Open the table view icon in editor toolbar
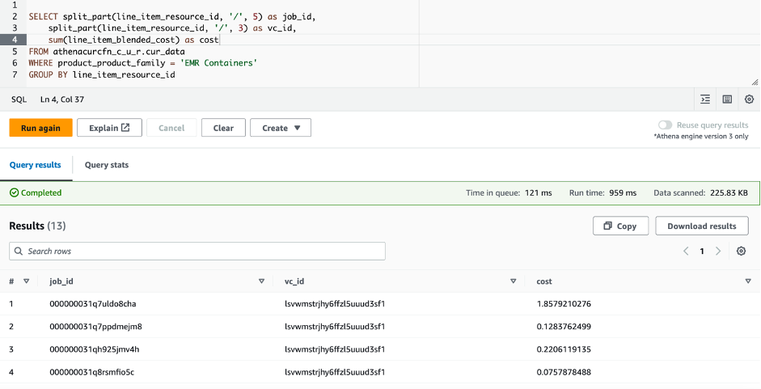 [727, 99]
